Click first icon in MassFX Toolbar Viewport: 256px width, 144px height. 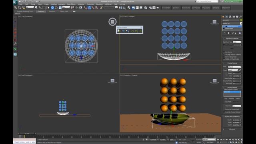pyautogui.click(x=119, y=31)
